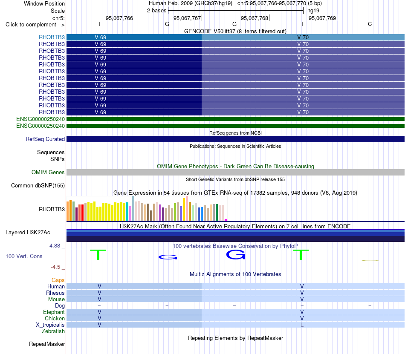Click the orange Gaps label
Viewport: 405px width, 354px height.
tap(58, 280)
